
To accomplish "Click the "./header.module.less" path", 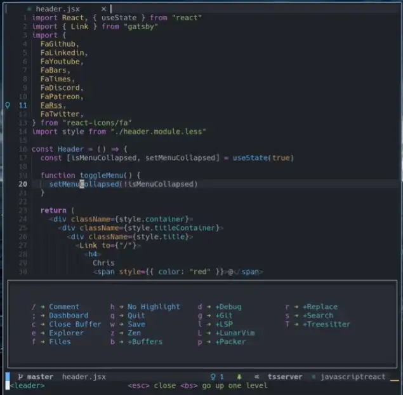I will (x=158, y=131).
